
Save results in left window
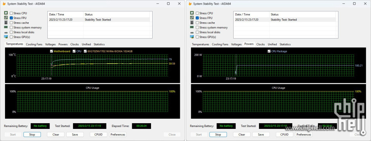75,135
